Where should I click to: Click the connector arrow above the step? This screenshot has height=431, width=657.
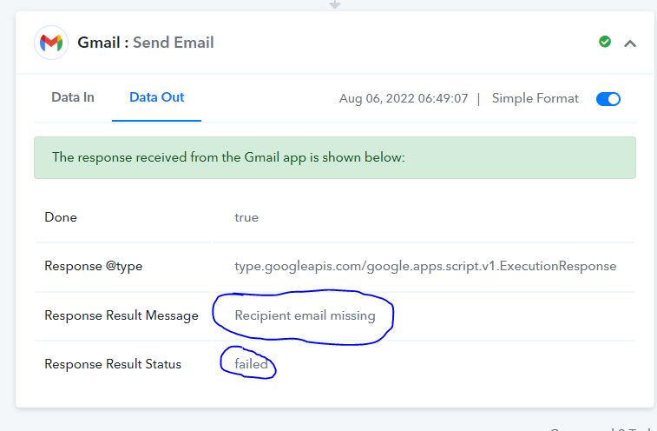[335, 4]
